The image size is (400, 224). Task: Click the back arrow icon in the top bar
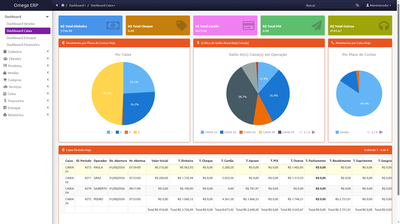(x=57, y=5)
